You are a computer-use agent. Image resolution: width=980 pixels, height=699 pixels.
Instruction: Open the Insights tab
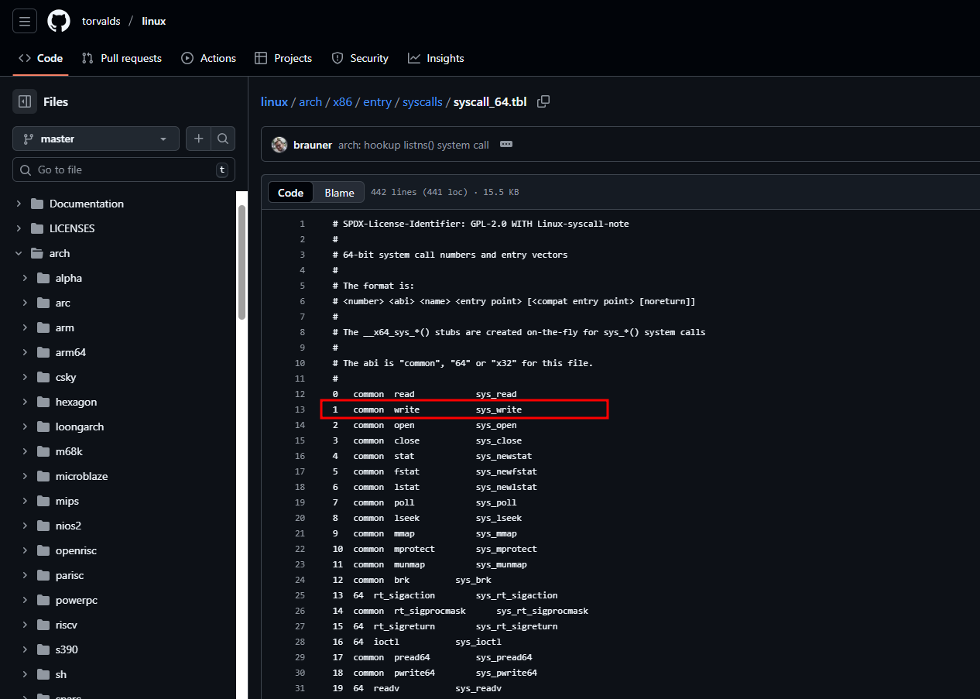coord(436,58)
